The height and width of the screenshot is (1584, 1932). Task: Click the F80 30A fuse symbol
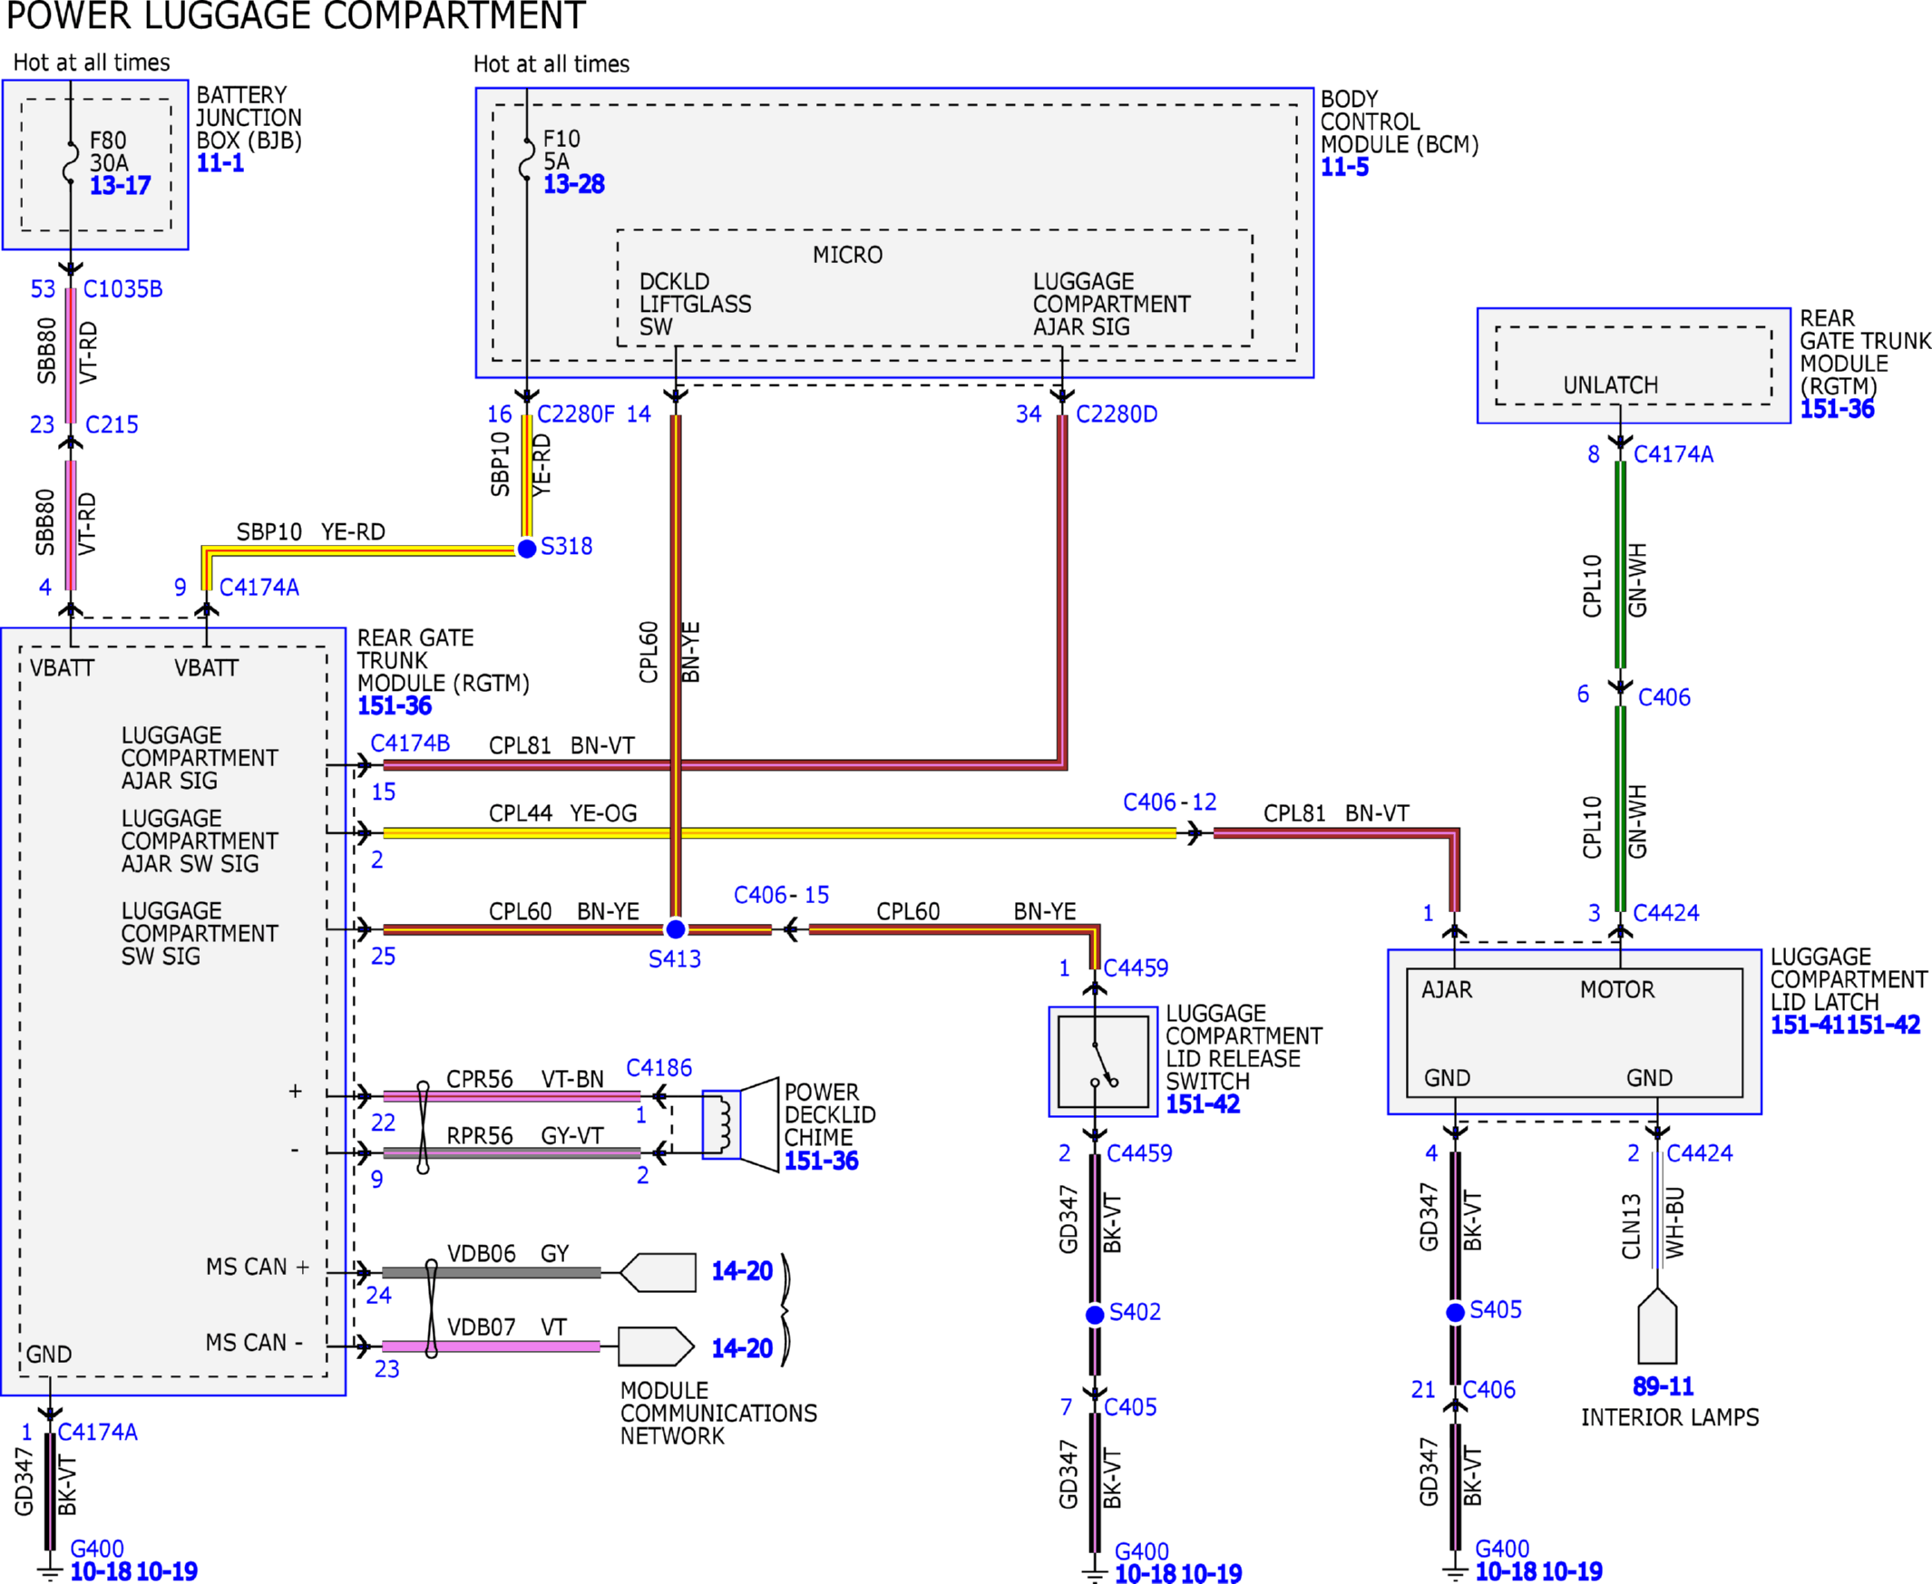pos(70,161)
